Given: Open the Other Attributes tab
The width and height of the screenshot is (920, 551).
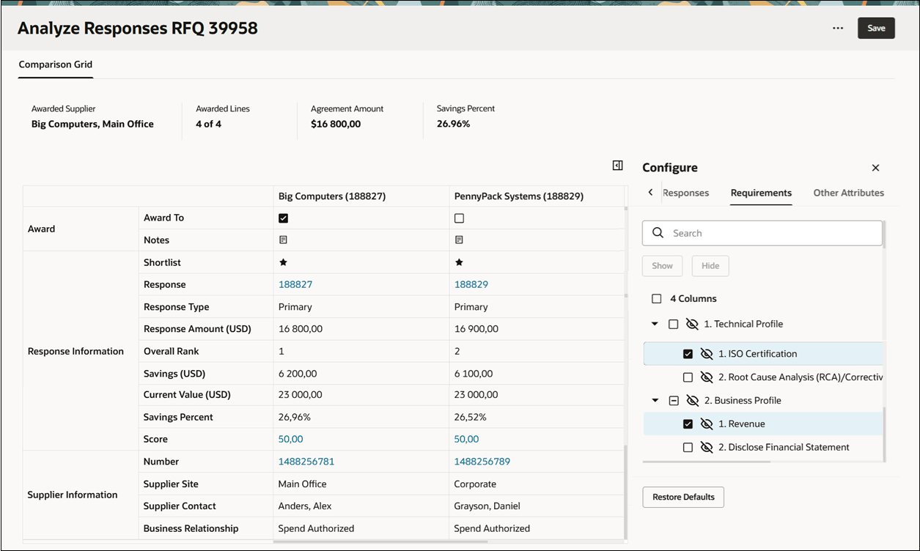Looking at the screenshot, I should [x=848, y=193].
